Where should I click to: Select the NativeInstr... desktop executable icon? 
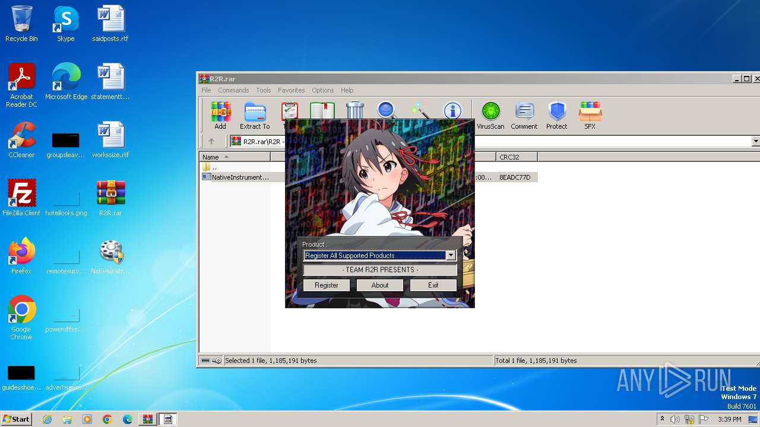110,256
